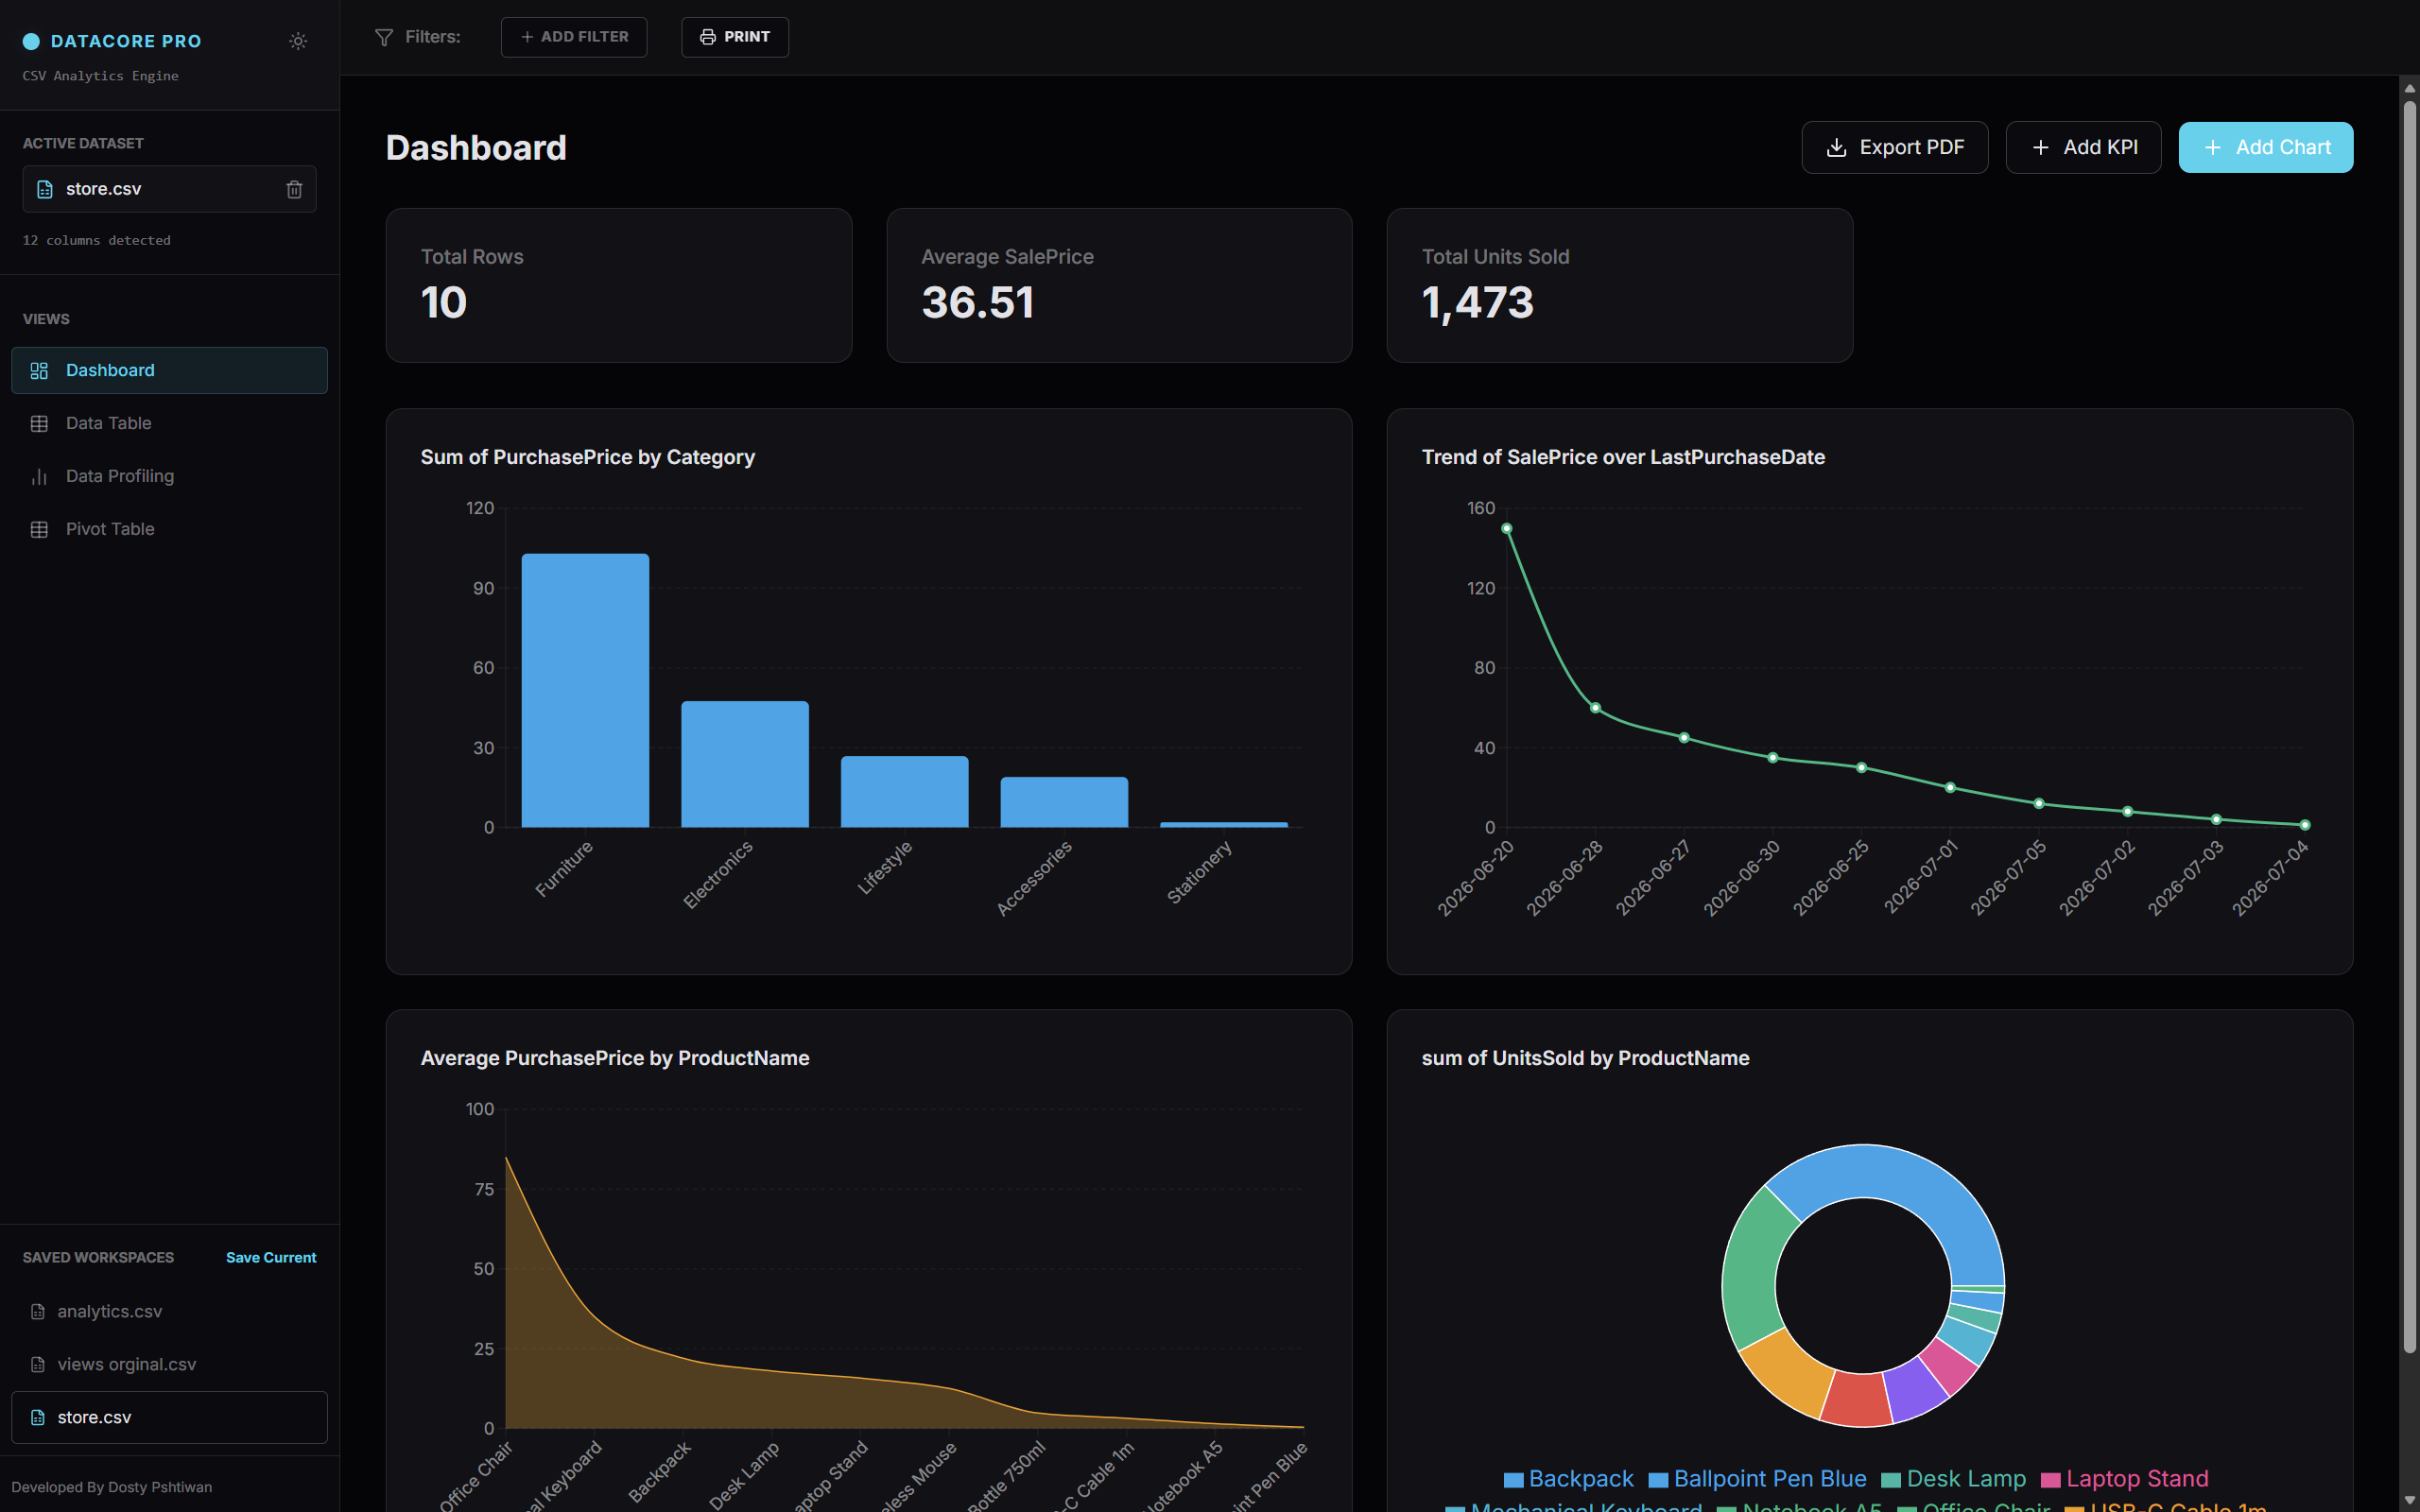Click the Average SalePrice KPI card

tap(1119, 285)
